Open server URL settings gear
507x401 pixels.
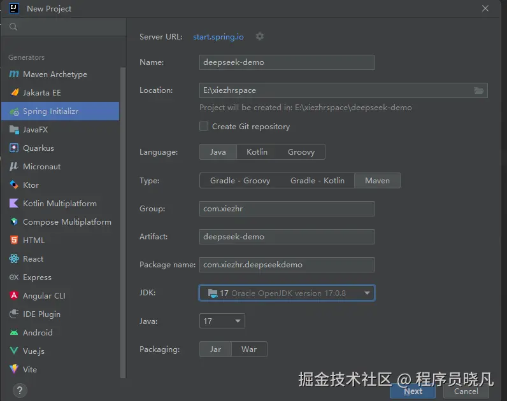coord(260,36)
